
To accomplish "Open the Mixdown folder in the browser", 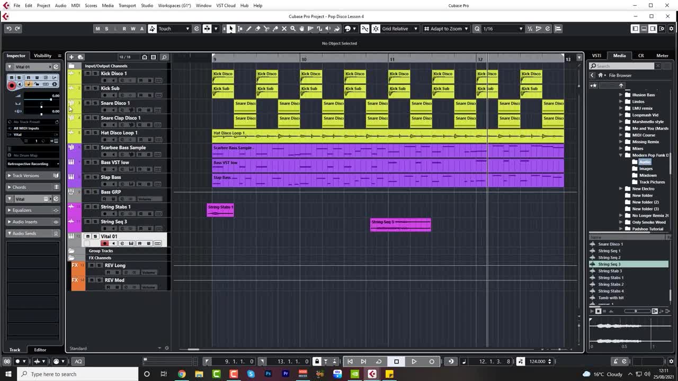I will pyautogui.click(x=647, y=175).
